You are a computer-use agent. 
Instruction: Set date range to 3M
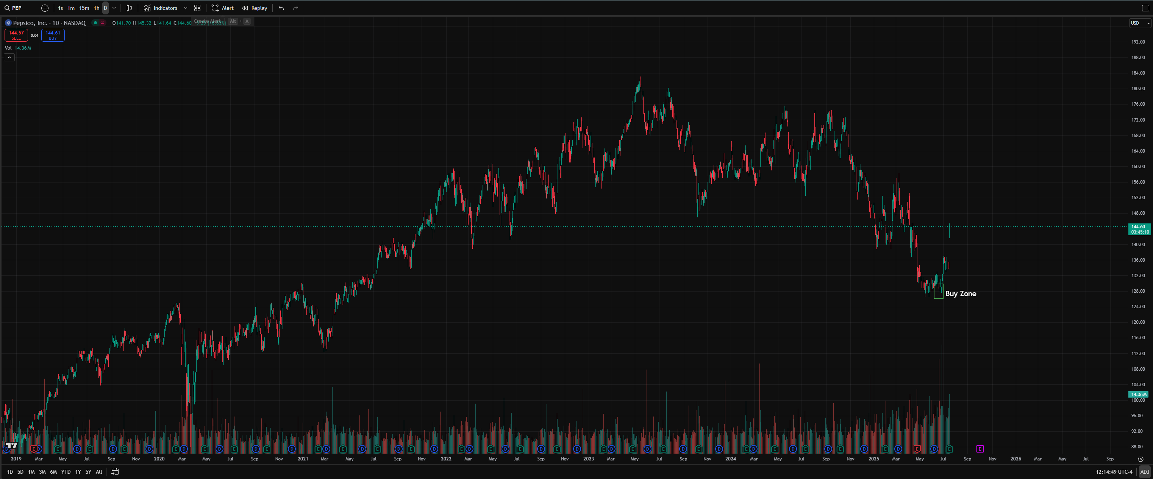[42, 472]
